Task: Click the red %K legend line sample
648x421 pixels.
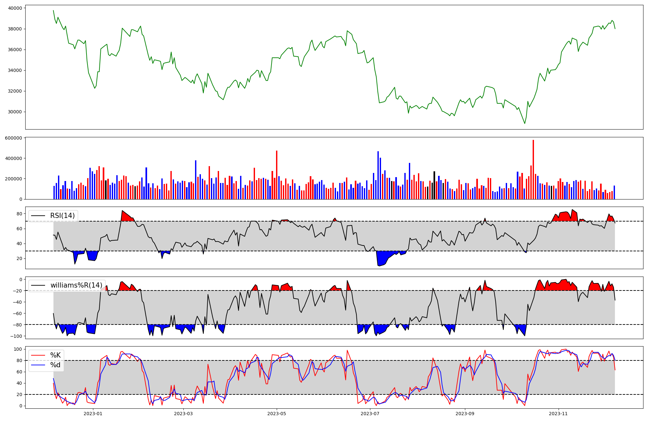Action: point(38,355)
